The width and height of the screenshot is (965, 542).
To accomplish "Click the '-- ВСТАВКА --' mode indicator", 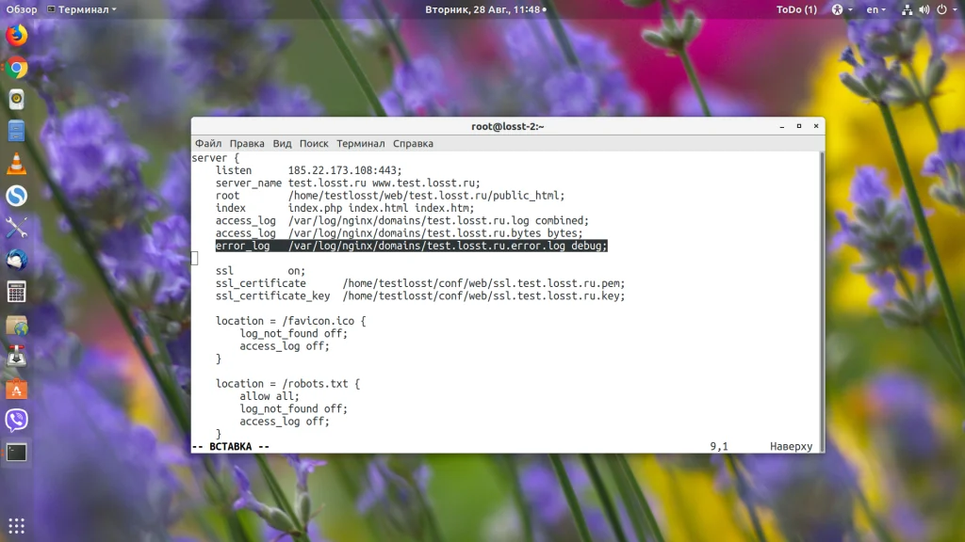I will coord(231,447).
